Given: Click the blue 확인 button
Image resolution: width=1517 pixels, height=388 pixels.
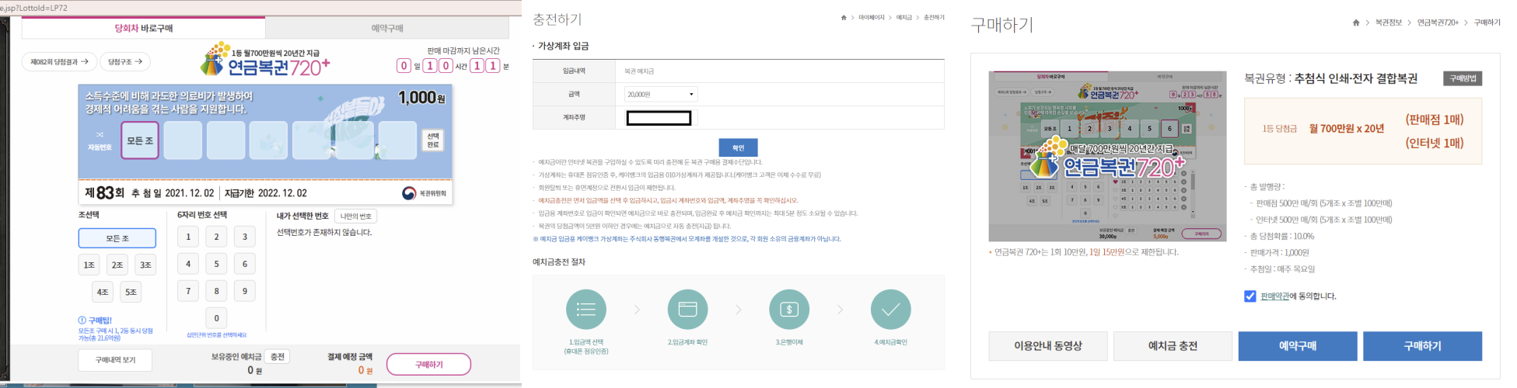Looking at the screenshot, I should click(x=738, y=147).
